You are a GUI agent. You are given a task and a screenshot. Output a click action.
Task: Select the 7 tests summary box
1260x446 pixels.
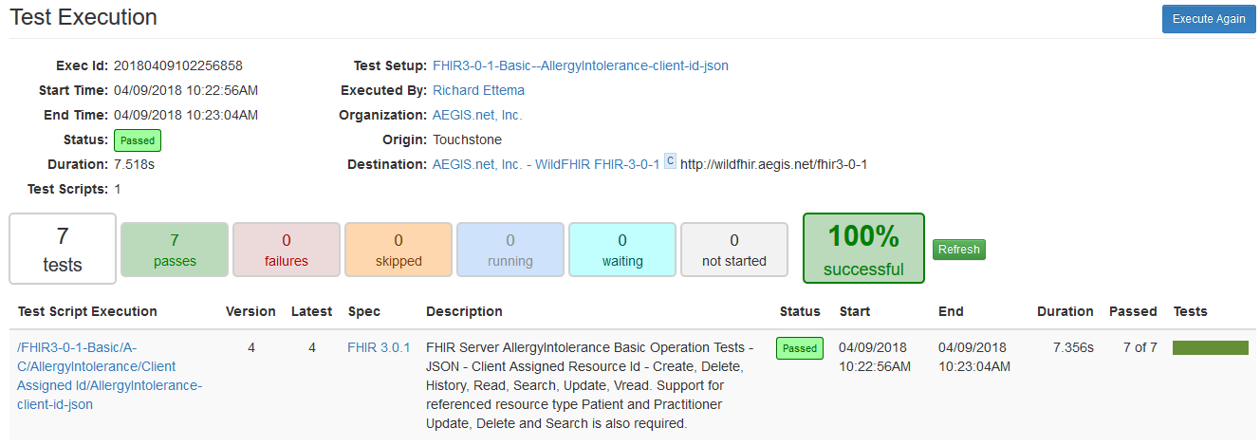[x=63, y=249]
